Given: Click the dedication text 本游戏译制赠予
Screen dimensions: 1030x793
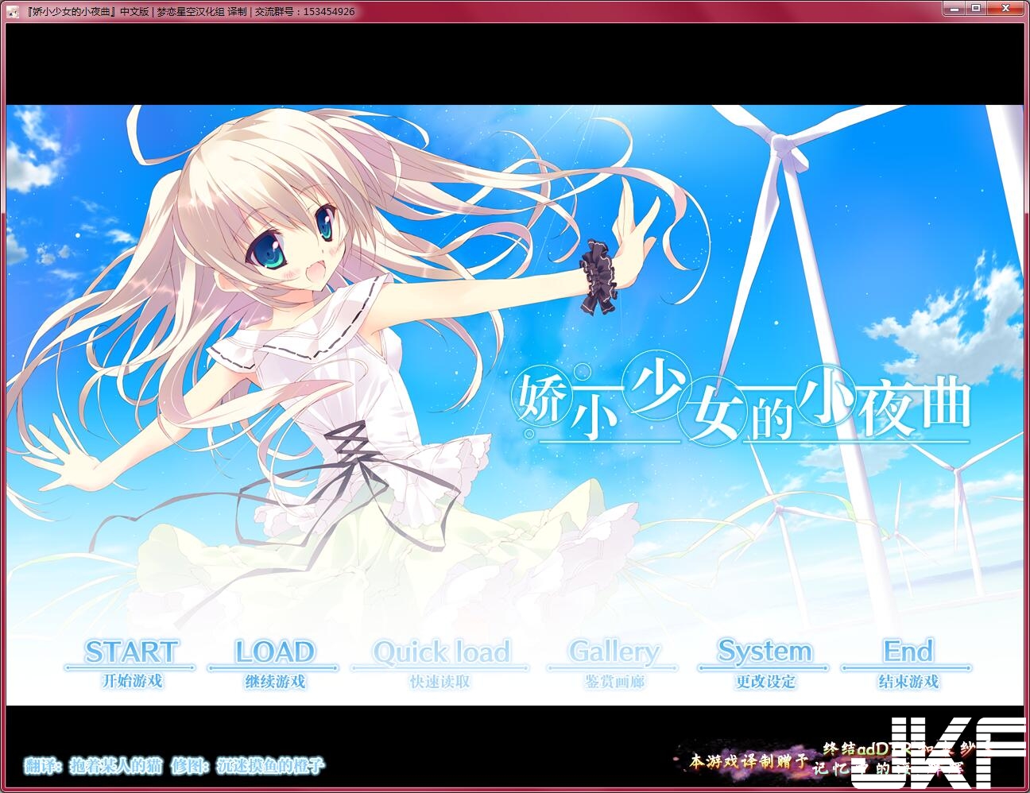Looking at the screenshot, I should [x=748, y=760].
